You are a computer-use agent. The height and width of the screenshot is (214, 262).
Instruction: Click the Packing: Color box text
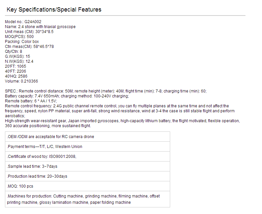point(22,42)
